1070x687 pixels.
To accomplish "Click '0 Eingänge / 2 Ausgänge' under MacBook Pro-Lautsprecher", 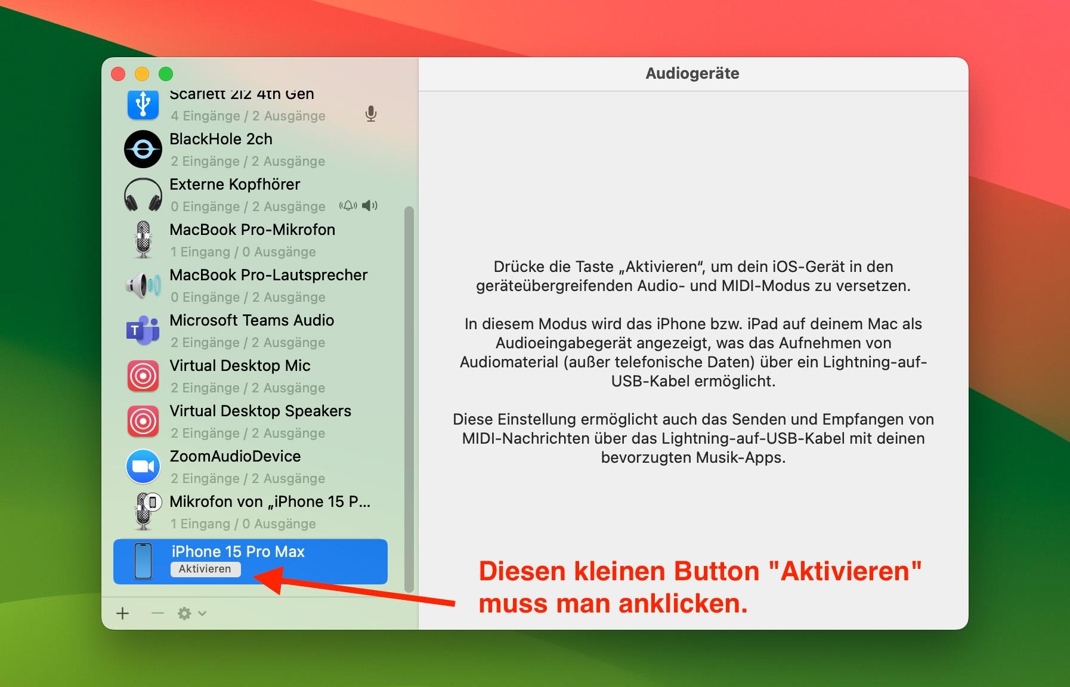I will (x=248, y=297).
